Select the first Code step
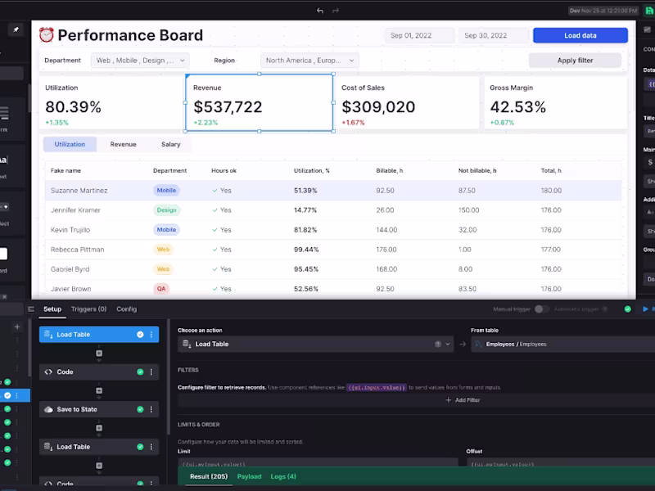The width and height of the screenshot is (655, 491). (x=99, y=372)
